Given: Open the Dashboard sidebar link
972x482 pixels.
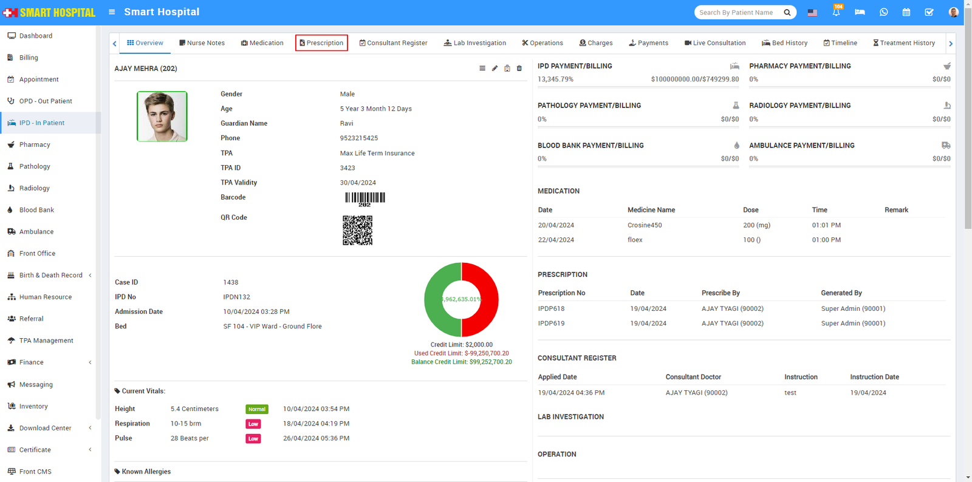Looking at the screenshot, I should pos(36,36).
